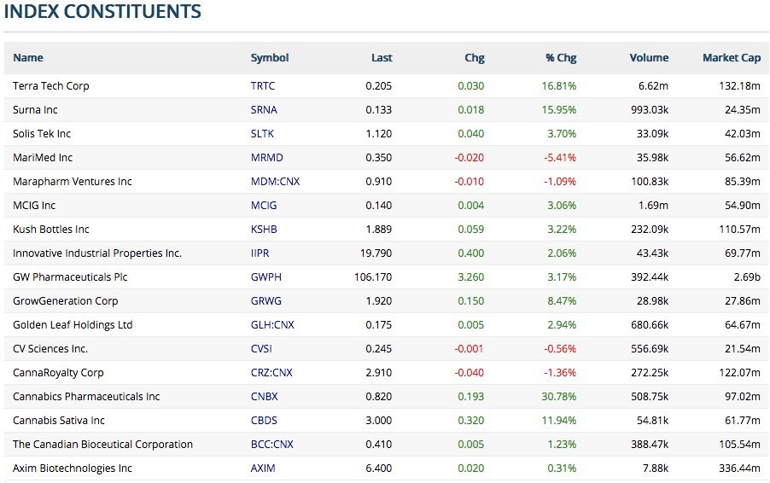Select the GW Pharmaceuticals Plc name

(70, 276)
